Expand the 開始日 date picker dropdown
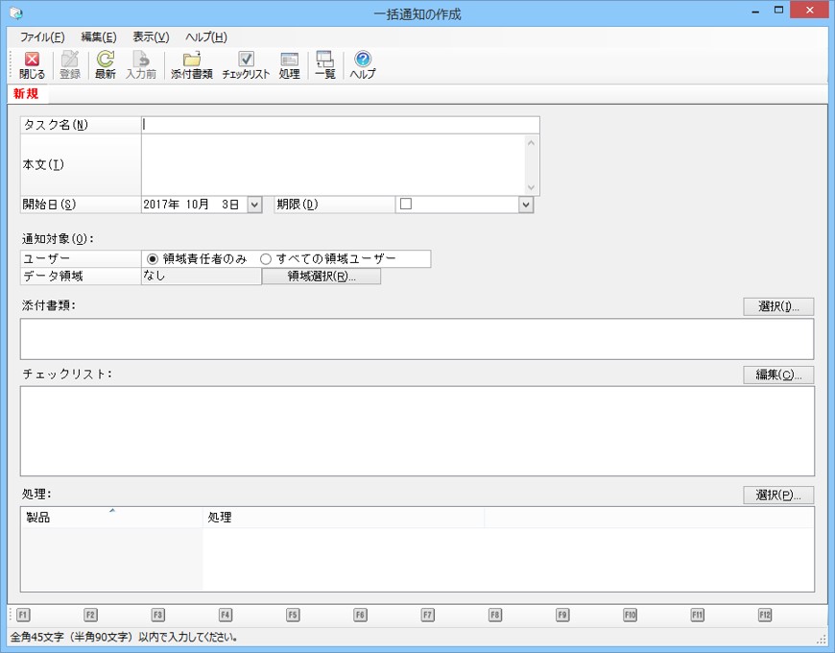Image resolution: width=835 pixels, height=653 pixels. coord(254,205)
